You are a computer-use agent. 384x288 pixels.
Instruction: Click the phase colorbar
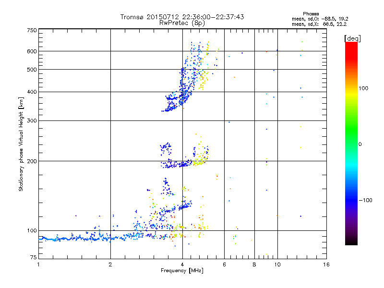[351, 144]
